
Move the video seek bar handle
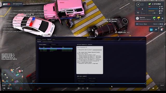pyautogui.click(x=146, y=83)
